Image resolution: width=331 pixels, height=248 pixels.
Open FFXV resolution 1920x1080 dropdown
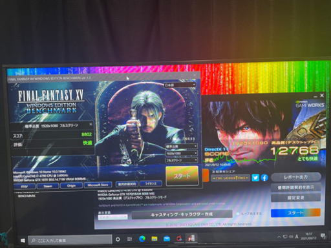pos(181,153)
